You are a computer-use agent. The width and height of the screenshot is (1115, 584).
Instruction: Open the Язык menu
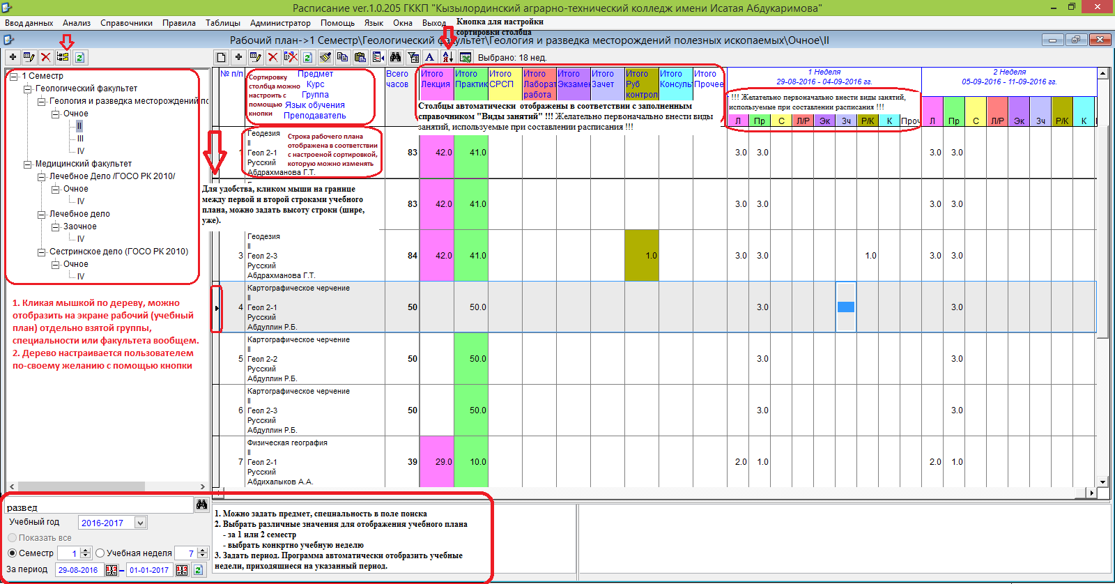point(374,23)
